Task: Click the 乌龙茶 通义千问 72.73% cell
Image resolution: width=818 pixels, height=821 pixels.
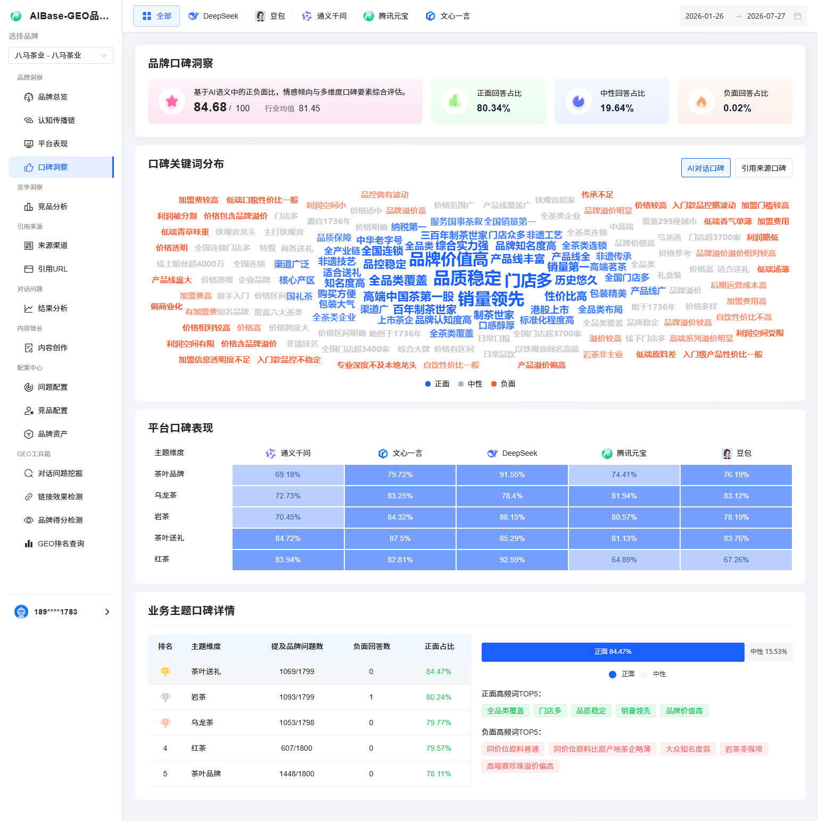Action: pyautogui.click(x=288, y=496)
